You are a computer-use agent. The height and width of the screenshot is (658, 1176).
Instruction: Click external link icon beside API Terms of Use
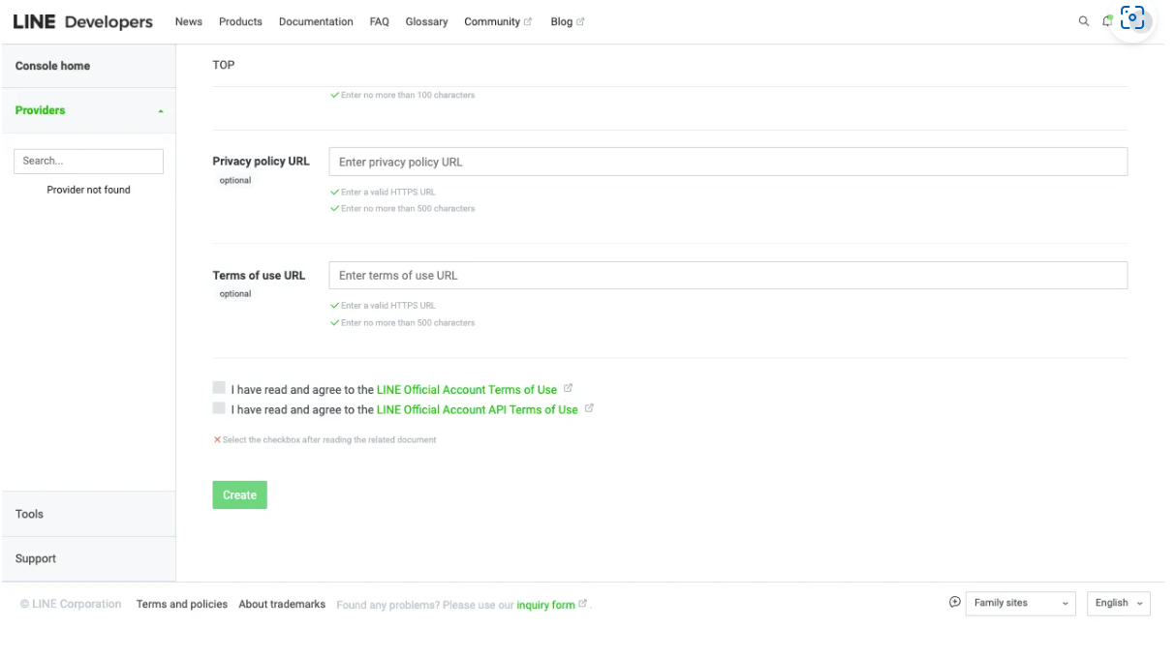589,408
